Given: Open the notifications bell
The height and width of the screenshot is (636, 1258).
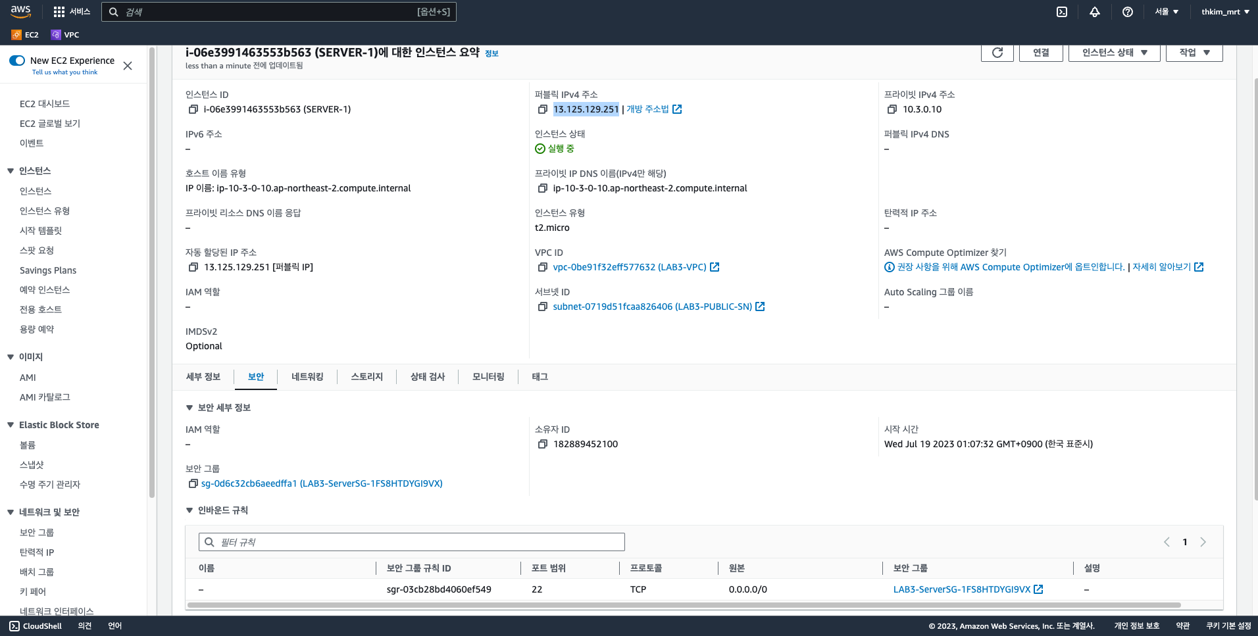Looking at the screenshot, I should (1095, 12).
